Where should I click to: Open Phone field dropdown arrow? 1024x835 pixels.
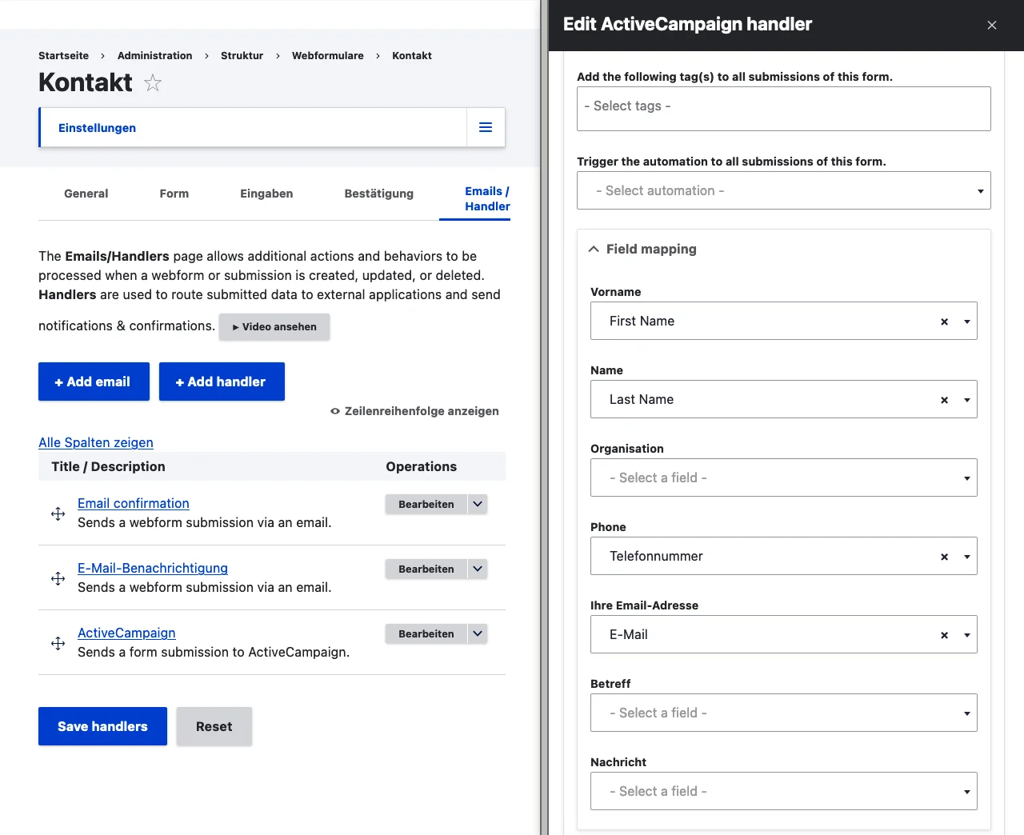point(966,557)
